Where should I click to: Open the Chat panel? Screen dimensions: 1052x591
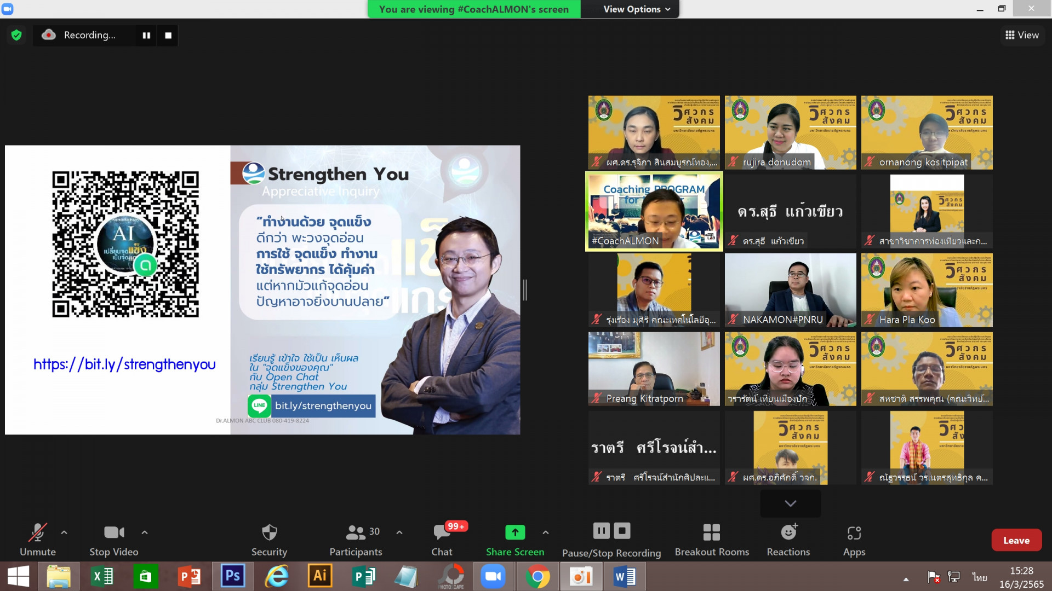click(x=442, y=540)
